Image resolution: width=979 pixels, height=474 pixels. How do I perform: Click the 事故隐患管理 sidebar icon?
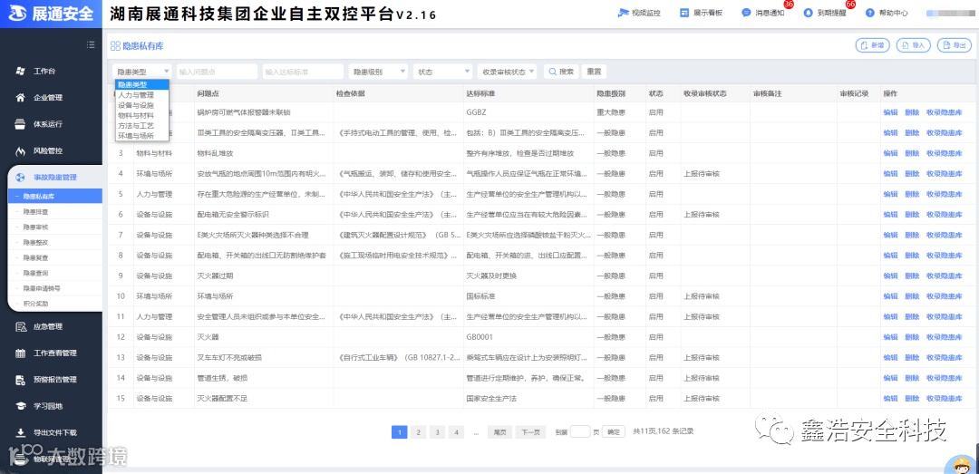[x=20, y=178]
